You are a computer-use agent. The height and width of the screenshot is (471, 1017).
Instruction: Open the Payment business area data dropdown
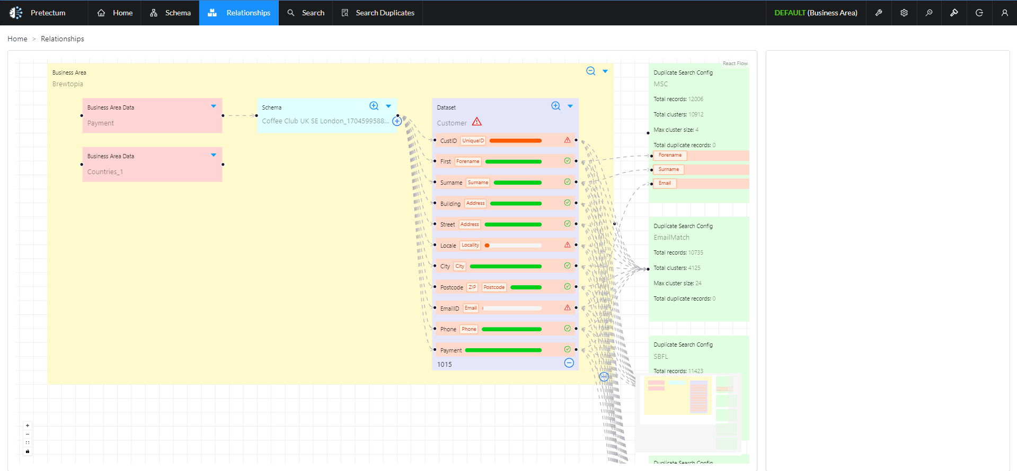click(x=214, y=106)
